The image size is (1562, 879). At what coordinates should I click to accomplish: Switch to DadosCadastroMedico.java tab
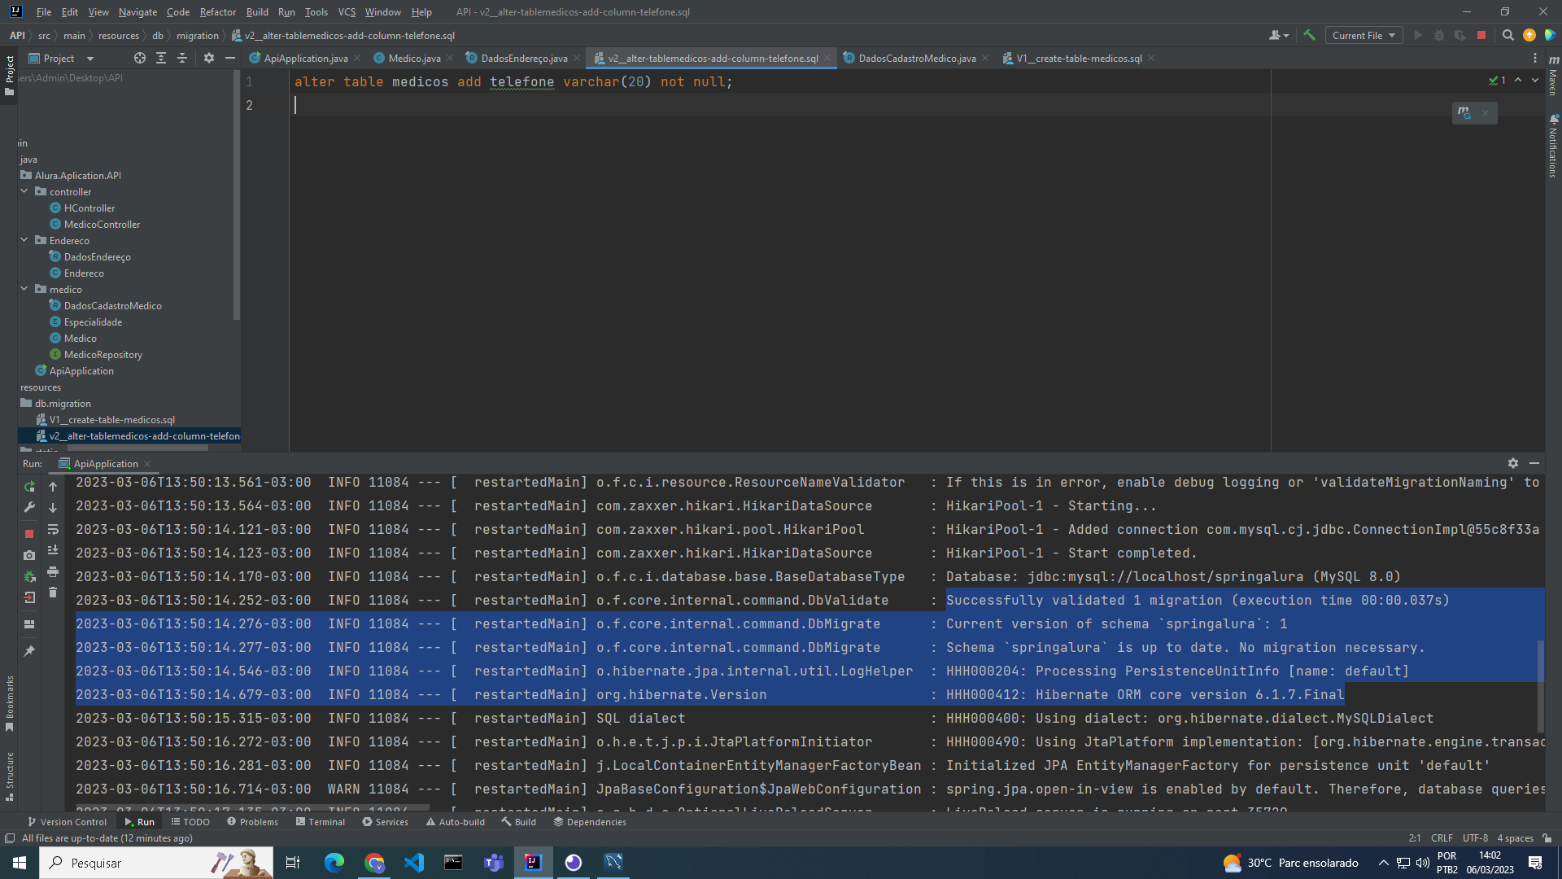click(x=917, y=58)
